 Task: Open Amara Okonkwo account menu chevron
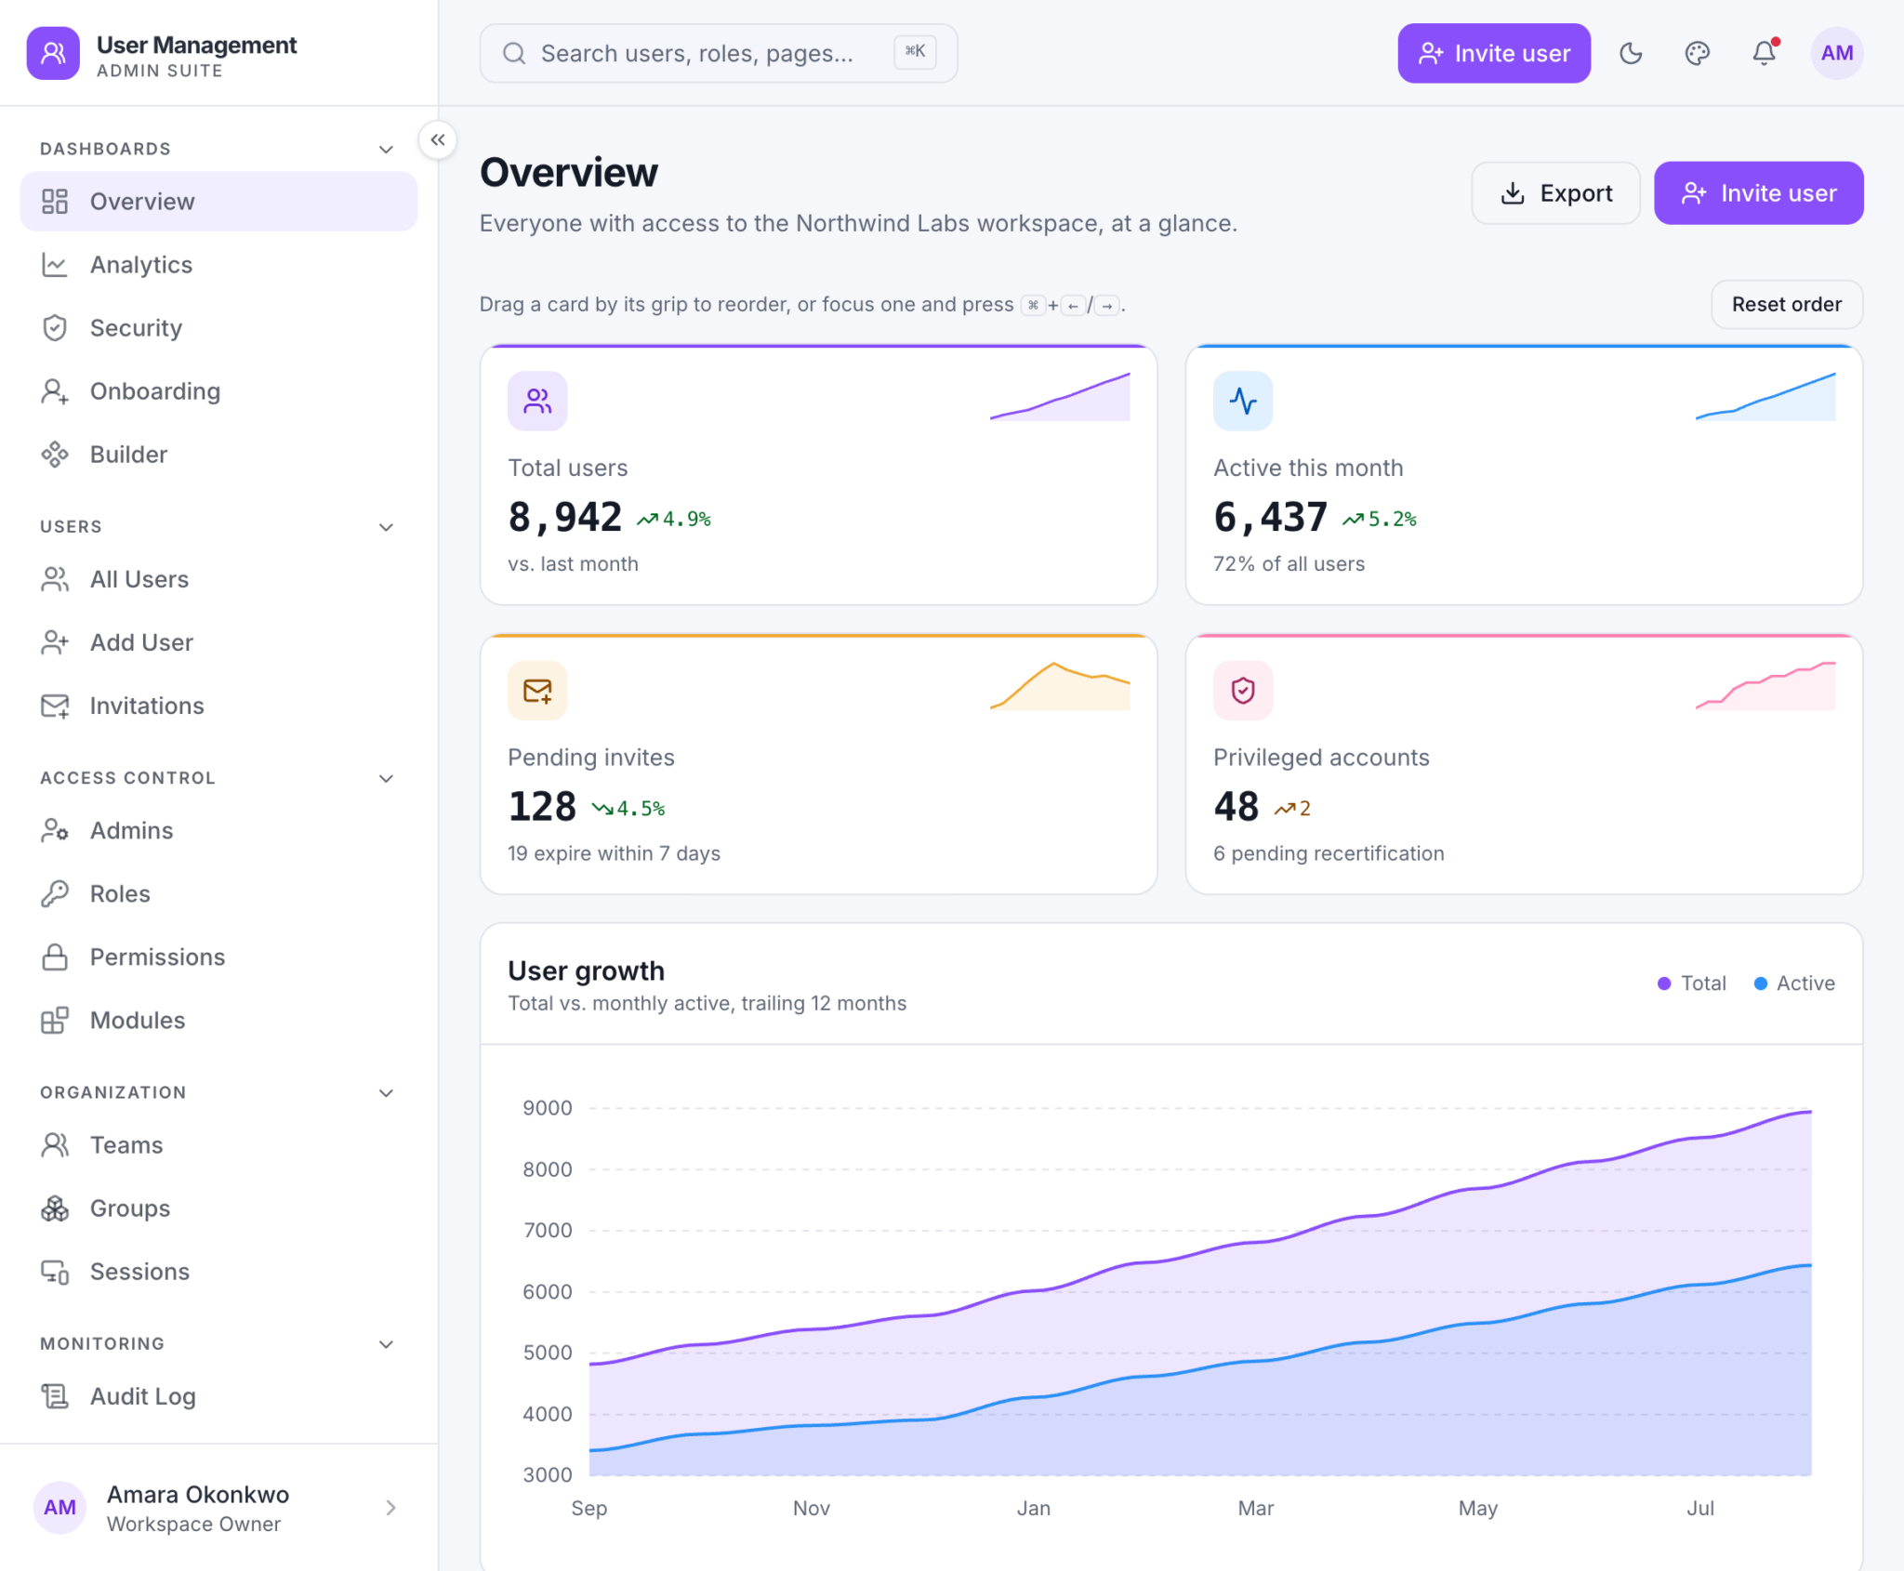390,1507
